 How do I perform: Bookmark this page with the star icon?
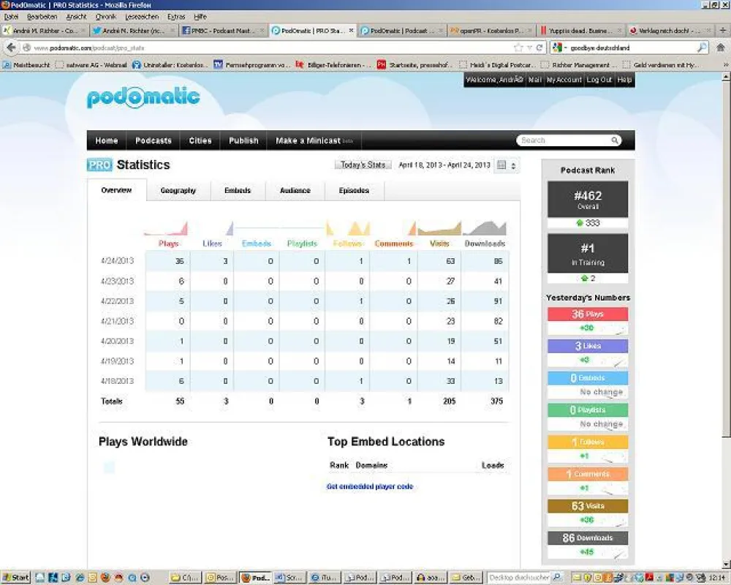click(518, 48)
